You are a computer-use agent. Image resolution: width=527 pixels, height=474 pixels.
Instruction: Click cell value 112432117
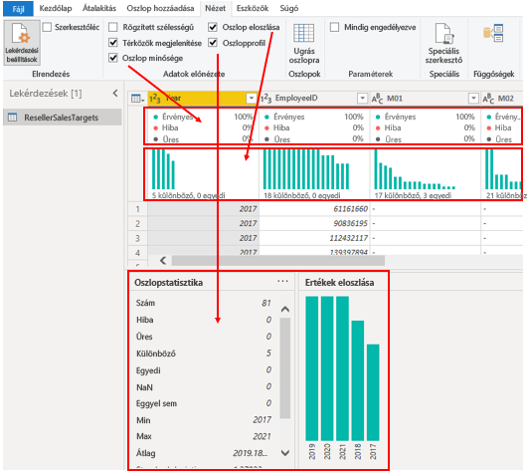[x=349, y=238]
